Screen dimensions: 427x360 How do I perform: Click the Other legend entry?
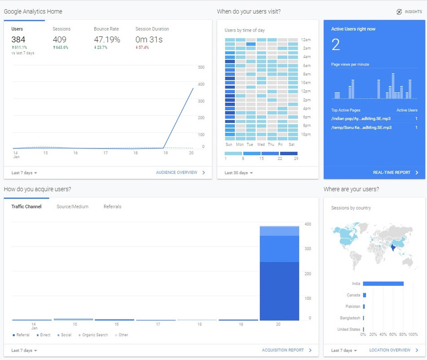[122, 335]
